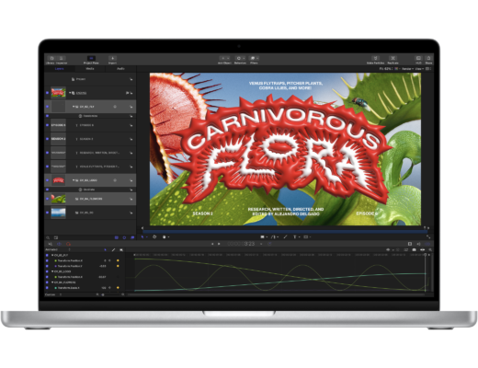Click the LOGO group thumbnail
478x368 pixels.
pos(58,180)
